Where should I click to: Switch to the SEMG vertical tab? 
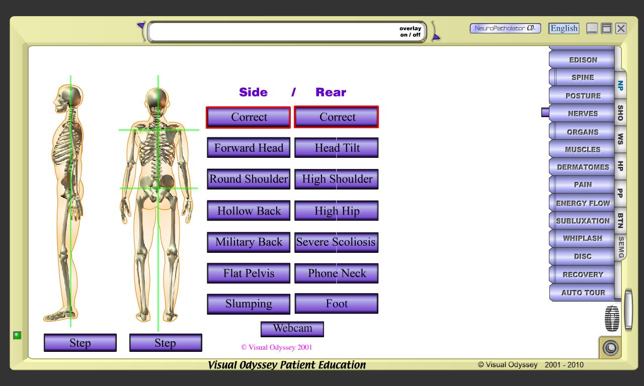(x=621, y=247)
